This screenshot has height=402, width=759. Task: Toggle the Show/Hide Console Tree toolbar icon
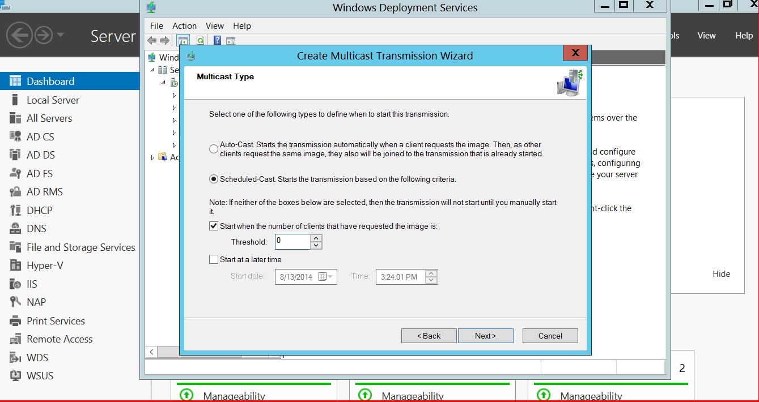183,41
